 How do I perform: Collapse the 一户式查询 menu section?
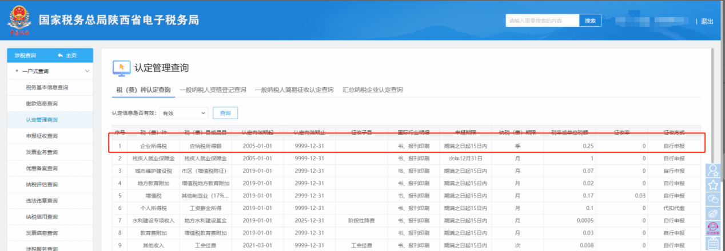coord(87,71)
